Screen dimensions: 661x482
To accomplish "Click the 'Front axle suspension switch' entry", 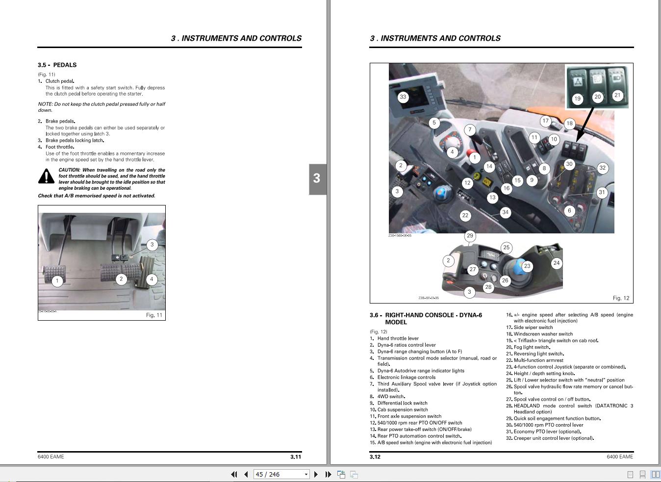I will [409, 416].
